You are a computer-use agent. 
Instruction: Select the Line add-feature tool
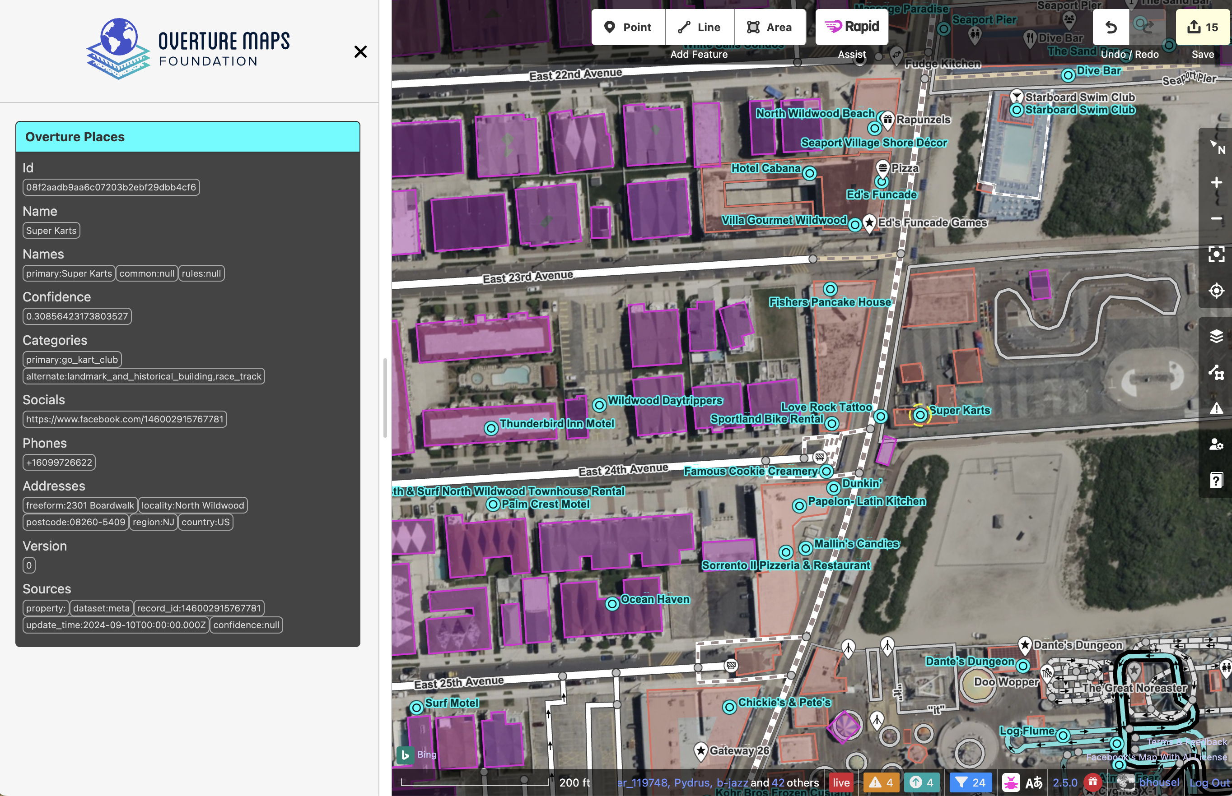[x=699, y=27]
